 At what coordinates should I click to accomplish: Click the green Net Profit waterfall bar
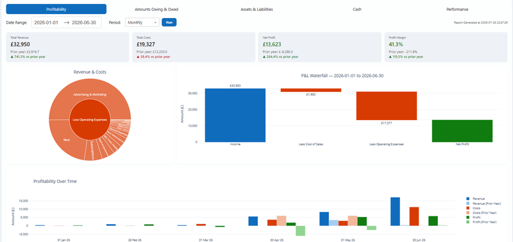462,131
